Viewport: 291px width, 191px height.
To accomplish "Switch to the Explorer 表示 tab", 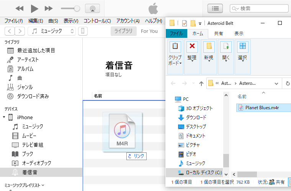I will 239,34.
